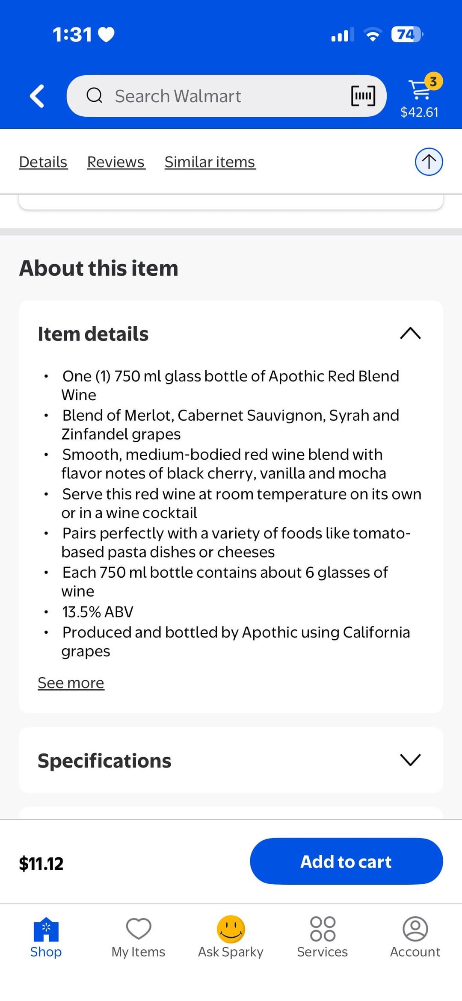Screen dimensions: 462x1001
Task: Open the Services grid icon
Action: [x=323, y=929]
